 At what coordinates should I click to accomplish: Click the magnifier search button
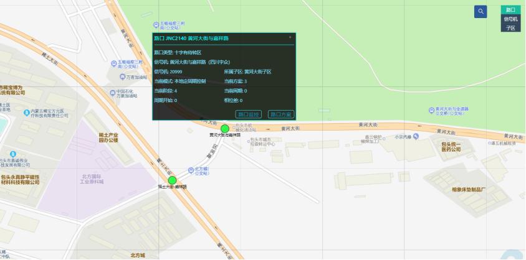pos(481,11)
